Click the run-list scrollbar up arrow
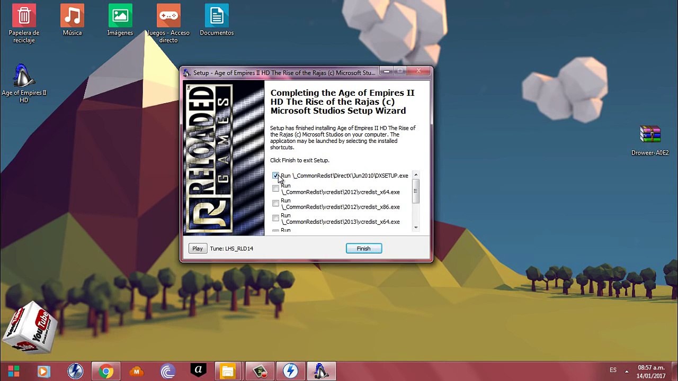Viewport: 678px width, 381px height. point(416,175)
